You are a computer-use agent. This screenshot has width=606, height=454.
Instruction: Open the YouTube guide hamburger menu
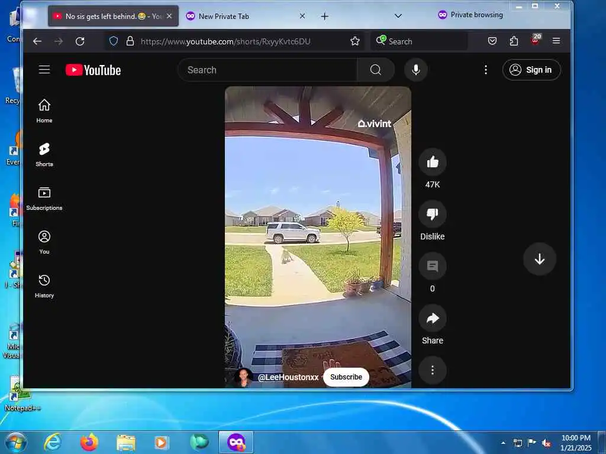pos(44,70)
